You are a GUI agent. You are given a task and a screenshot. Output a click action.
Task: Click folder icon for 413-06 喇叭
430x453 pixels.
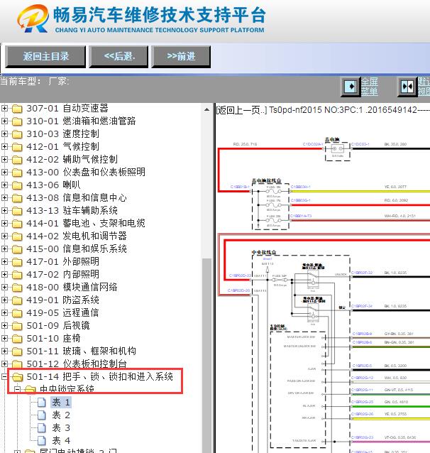click(x=17, y=185)
